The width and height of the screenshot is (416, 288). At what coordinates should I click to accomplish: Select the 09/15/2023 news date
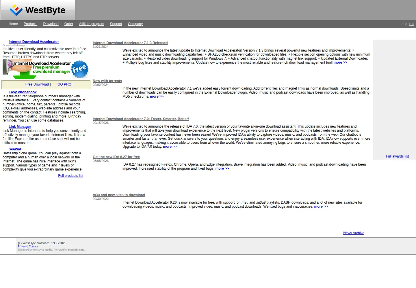(101, 123)
